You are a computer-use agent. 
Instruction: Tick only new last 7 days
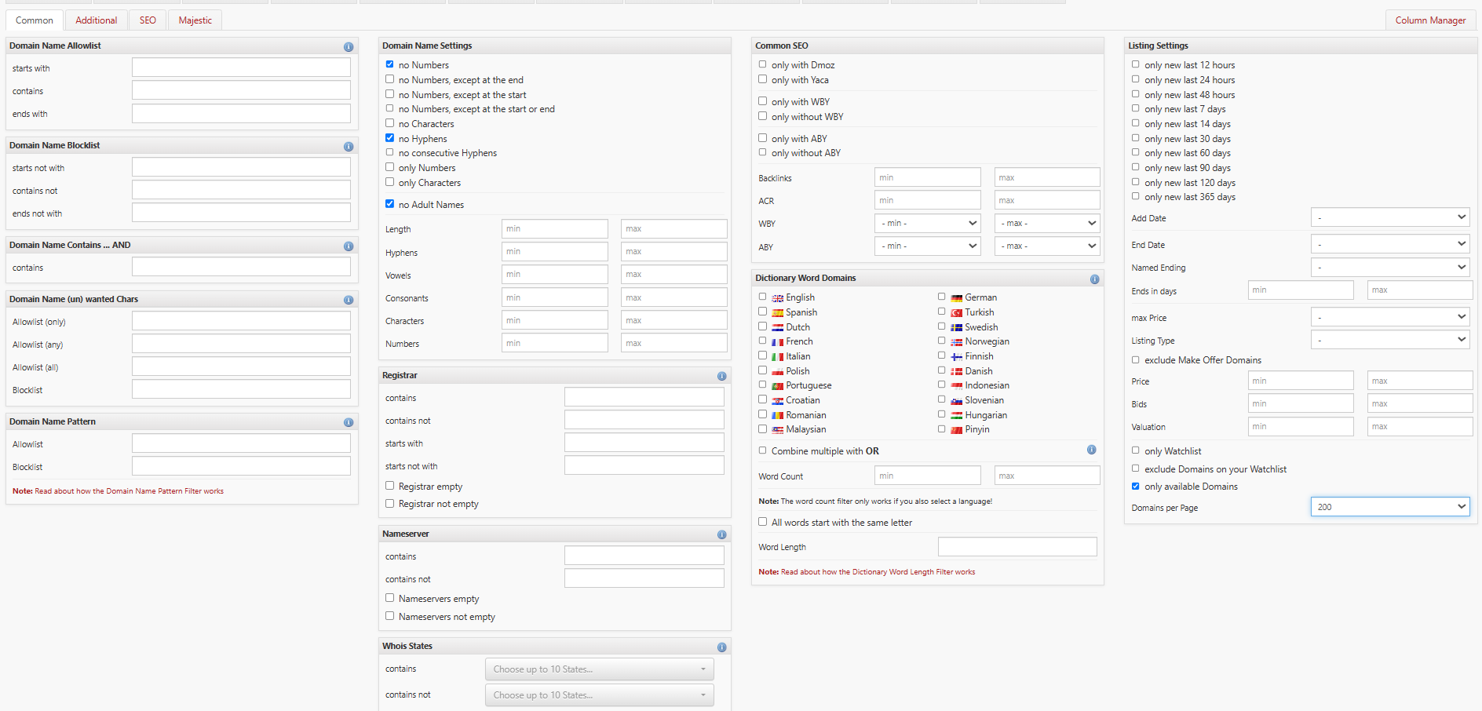click(x=1135, y=108)
